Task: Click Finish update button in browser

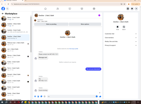Action: tap(135, 4)
